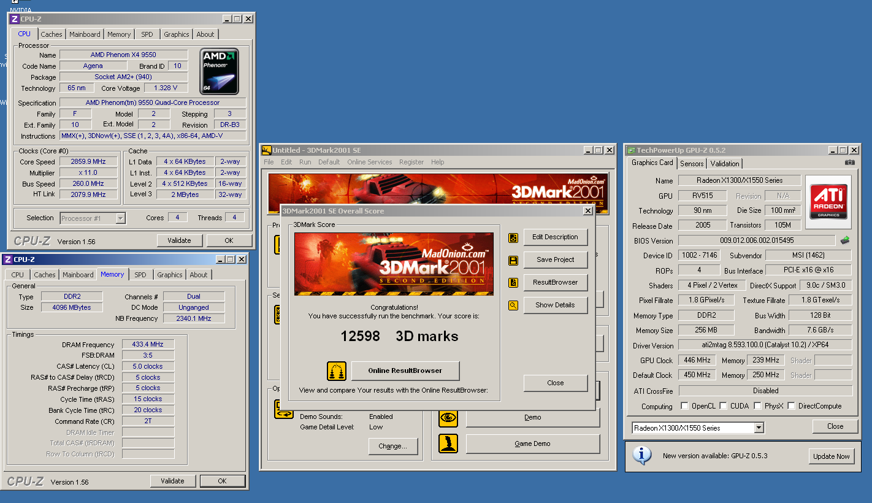Click the GPU-Z camera screenshot icon
This screenshot has height=503, width=872.
pyautogui.click(x=849, y=163)
